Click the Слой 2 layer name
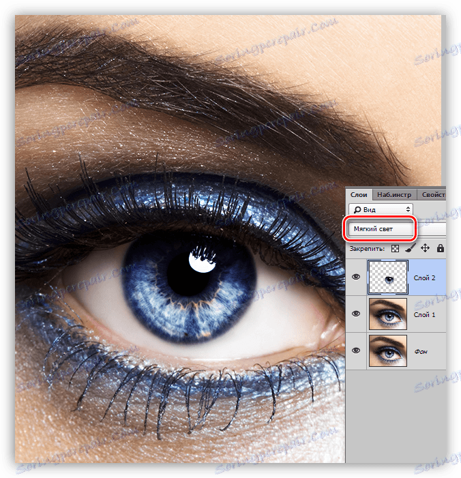461x478 pixels. 424,278
